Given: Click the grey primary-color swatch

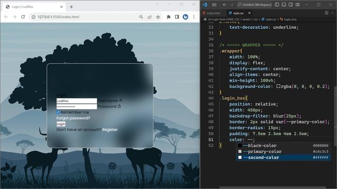Looking at the screenshot, I should pos(240,152).
